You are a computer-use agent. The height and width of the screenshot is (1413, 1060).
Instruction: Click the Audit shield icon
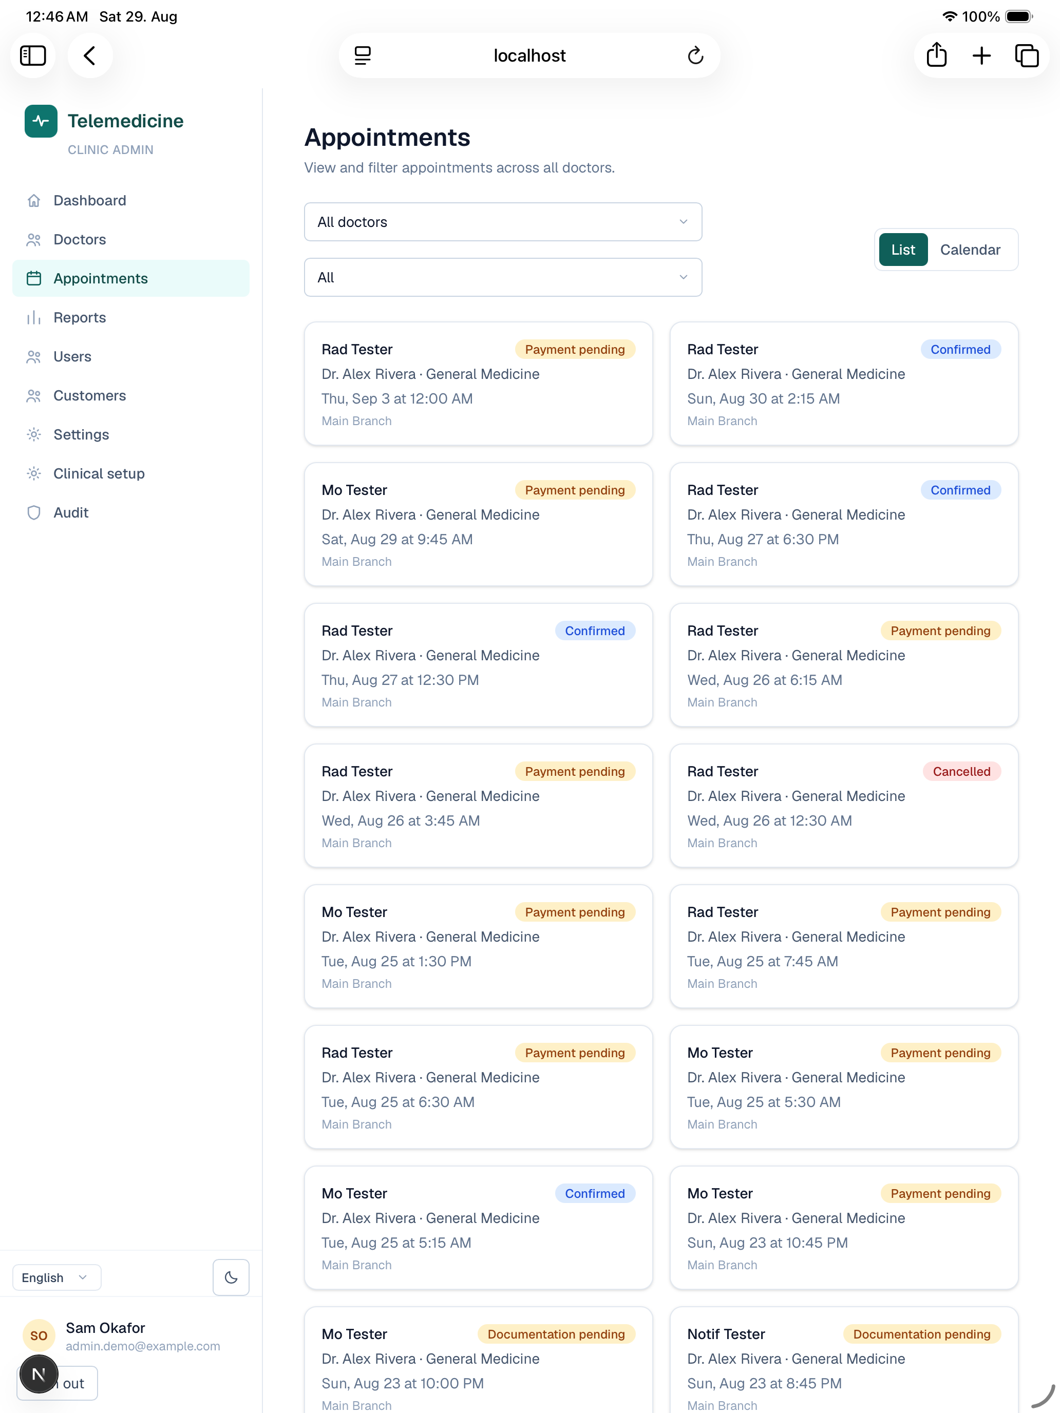[34, 513]
